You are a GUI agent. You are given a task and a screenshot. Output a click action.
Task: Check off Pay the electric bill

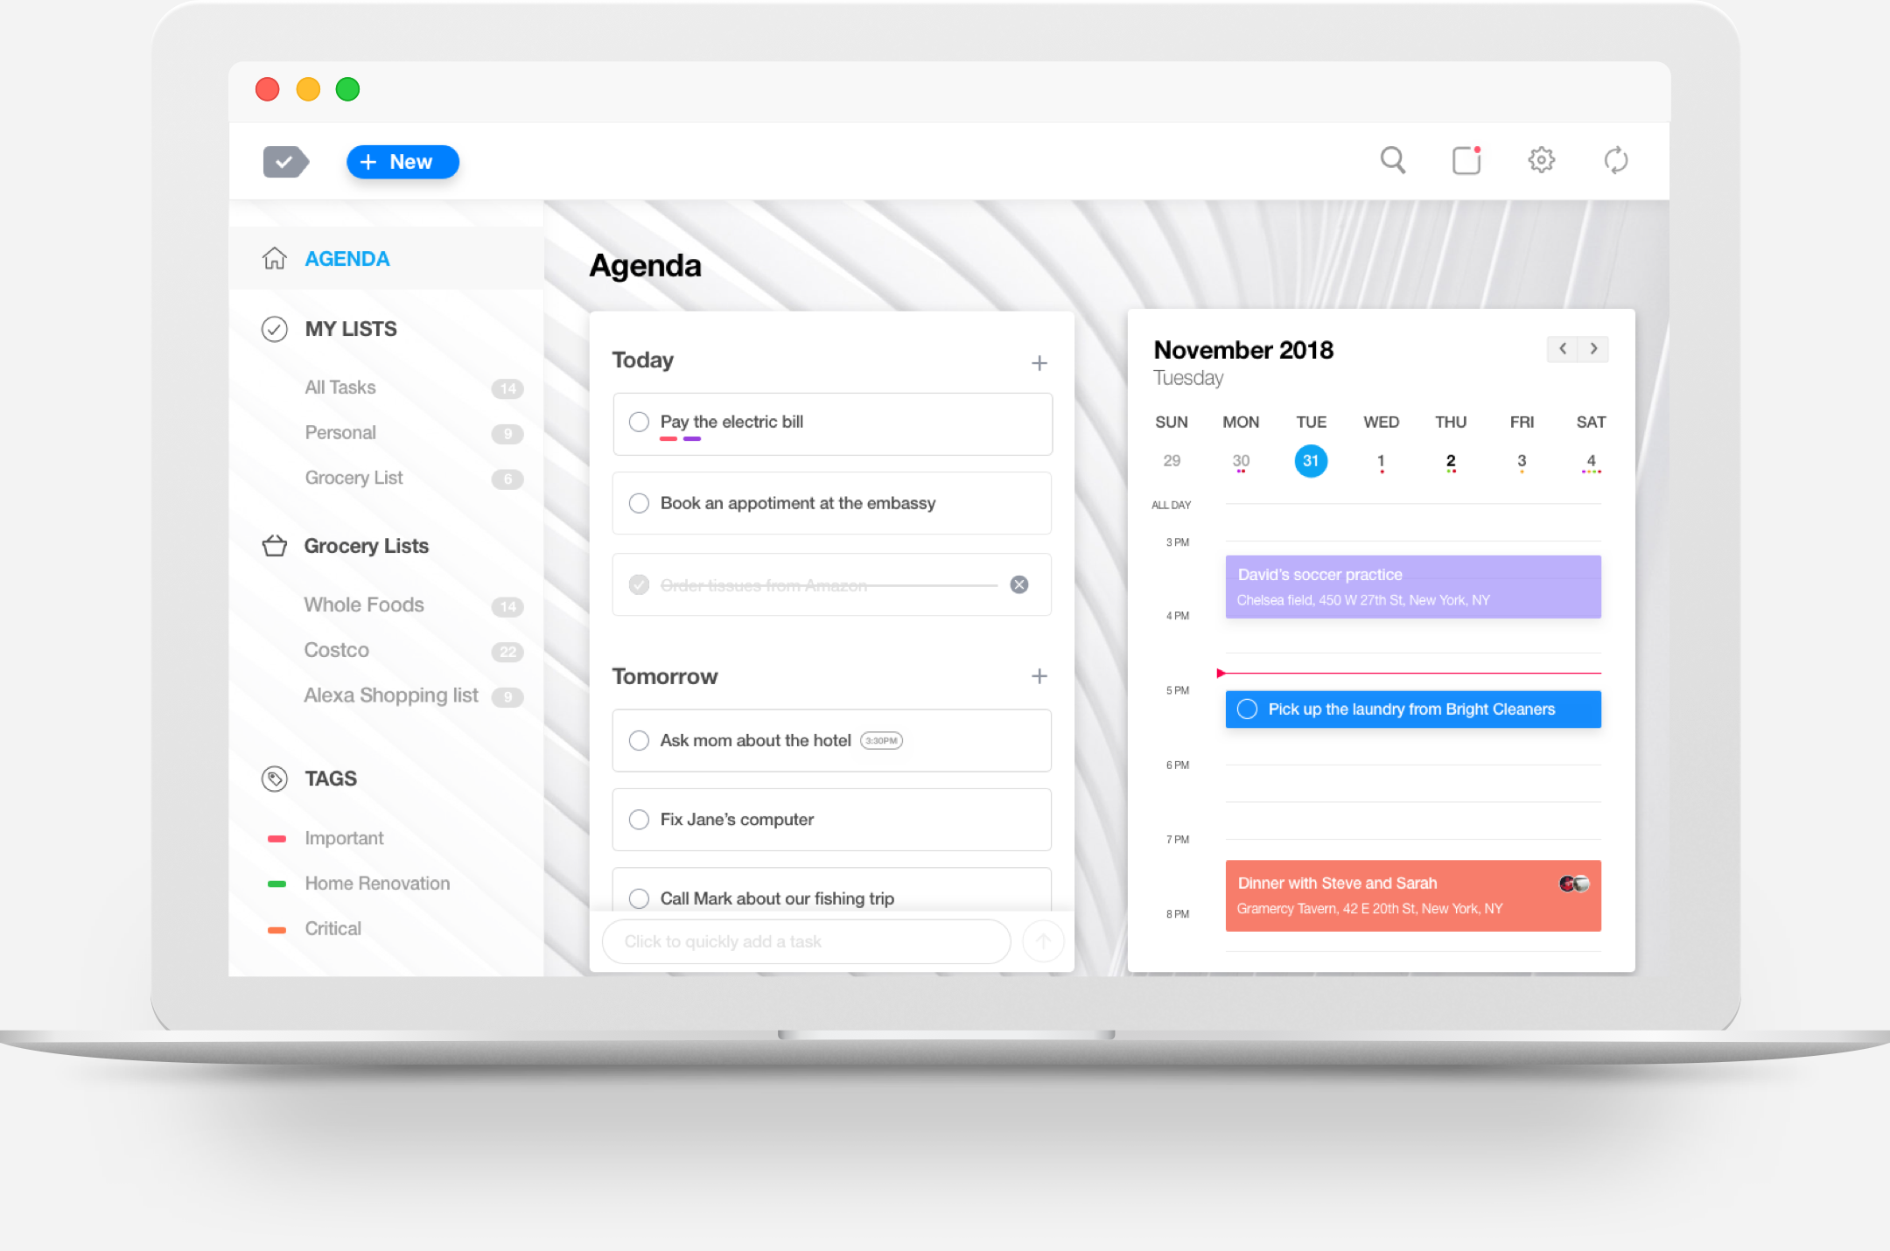point(640,422)
